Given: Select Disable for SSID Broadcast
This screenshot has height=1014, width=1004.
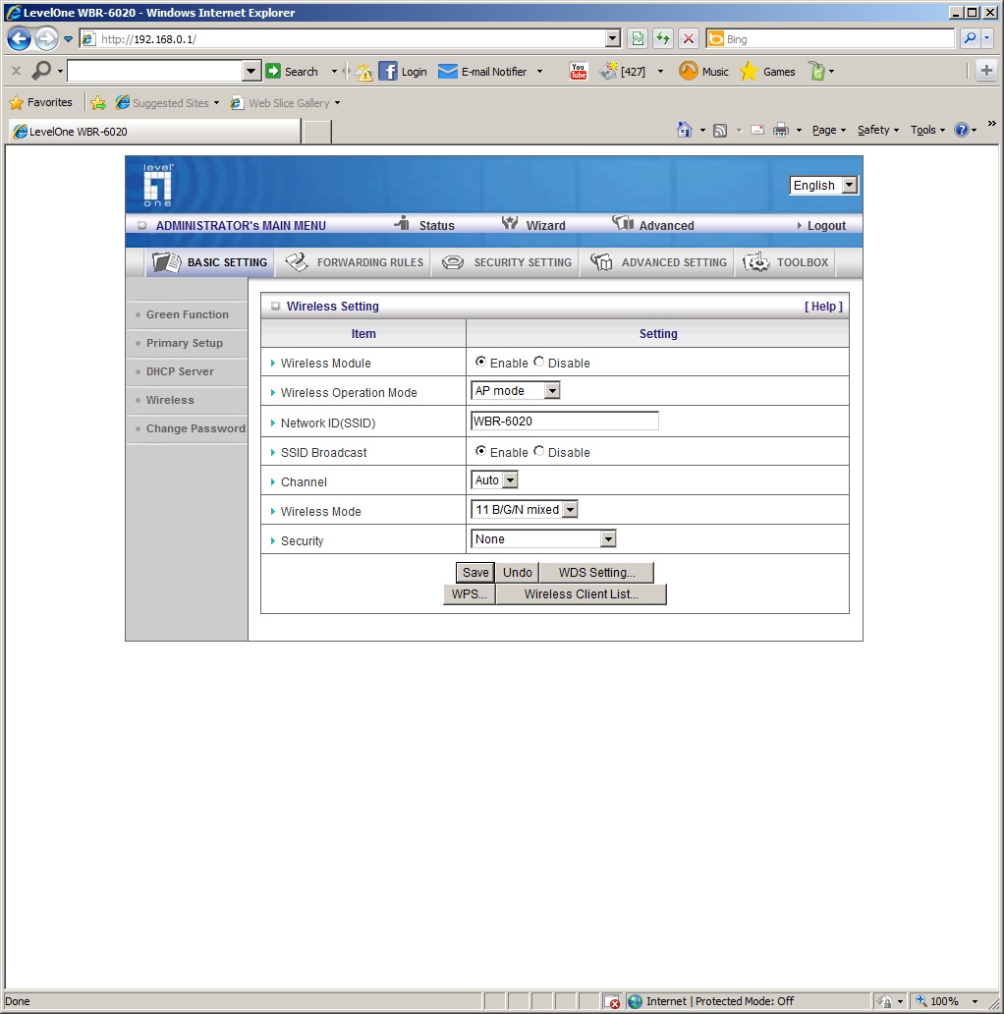Looking at the screenshot, I should pos(538,451).
